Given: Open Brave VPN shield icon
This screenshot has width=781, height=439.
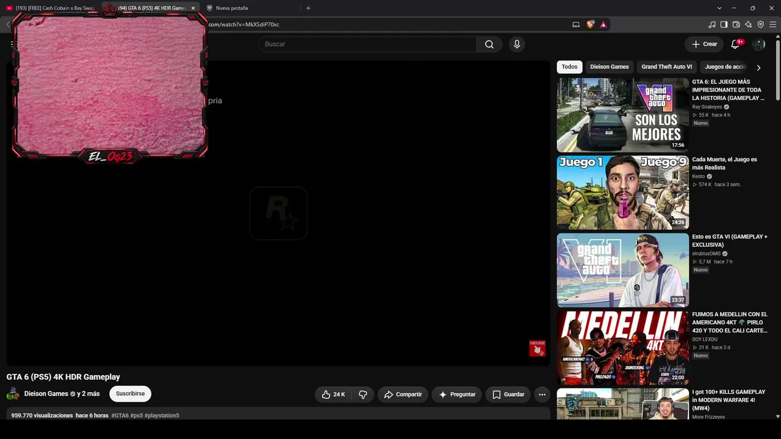Looking at the screenshot, I should (x=760, y=24).
